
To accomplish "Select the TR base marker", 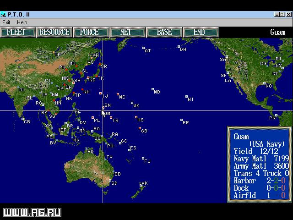I will click(x=111, y=118).
